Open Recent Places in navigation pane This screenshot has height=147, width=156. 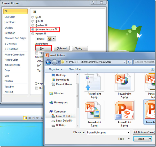[62, 84]
